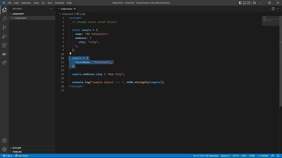Open editor More Actions ellipsis
Image resolution: width=282 pixels, height=158 pixels.
(278, 9)
